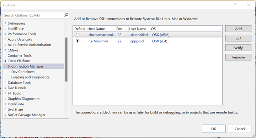Sort connections by Host Name column

(101, 29)
